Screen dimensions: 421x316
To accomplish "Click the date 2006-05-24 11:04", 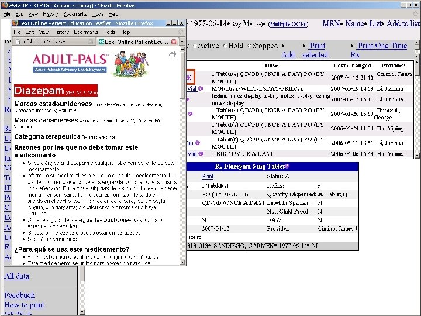I will (352, 128).
